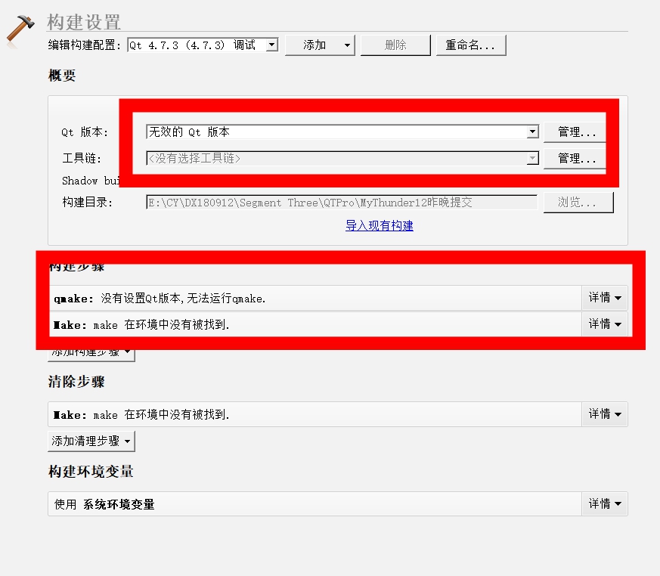Expand 详情 for the build Make step
This screenshot has height=576, width=660.
pos(605,324)
